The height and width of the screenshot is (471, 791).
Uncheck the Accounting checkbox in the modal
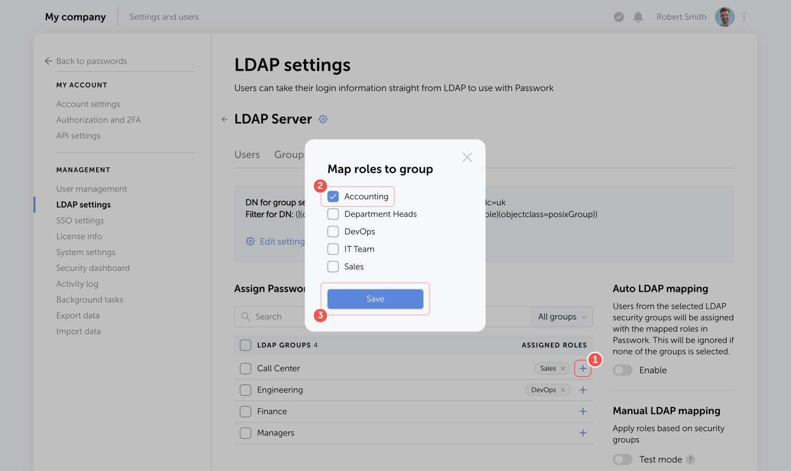333,196
